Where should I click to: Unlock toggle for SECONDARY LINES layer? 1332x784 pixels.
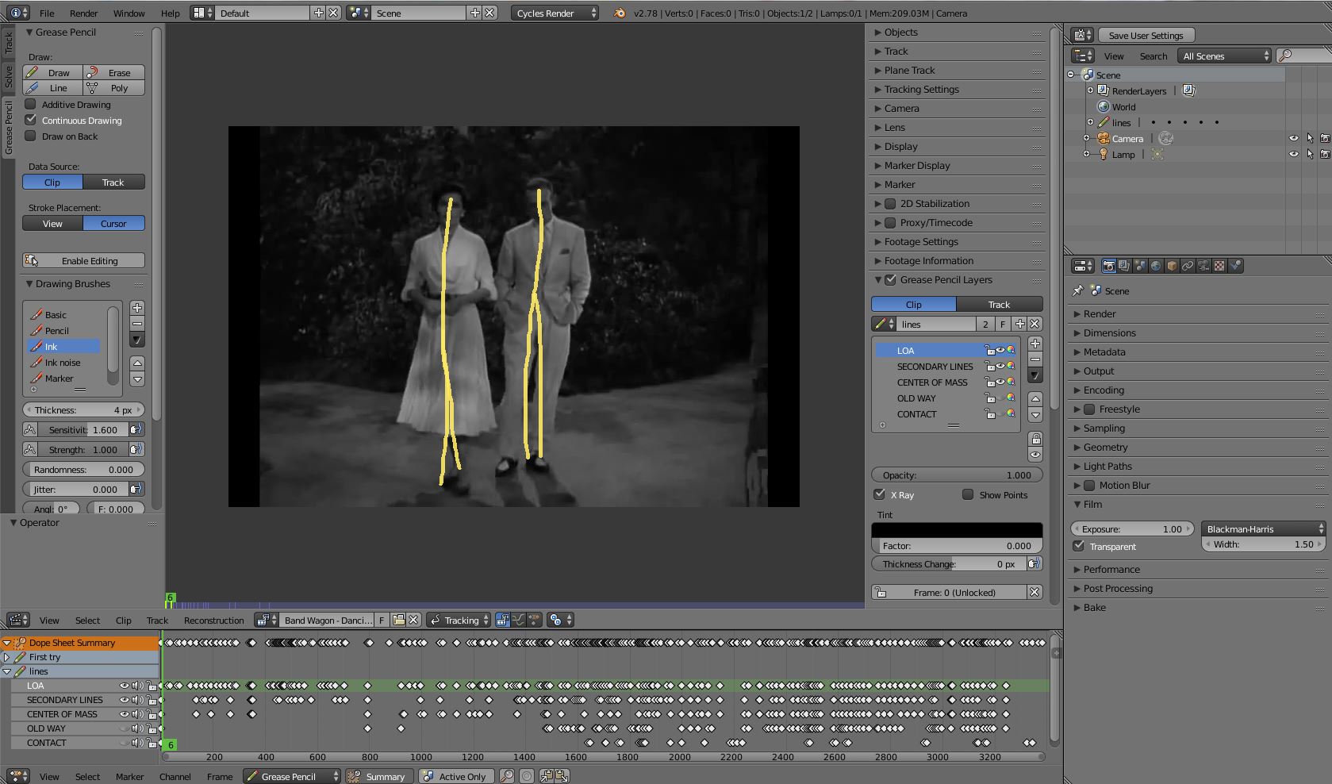pos(989,367)
